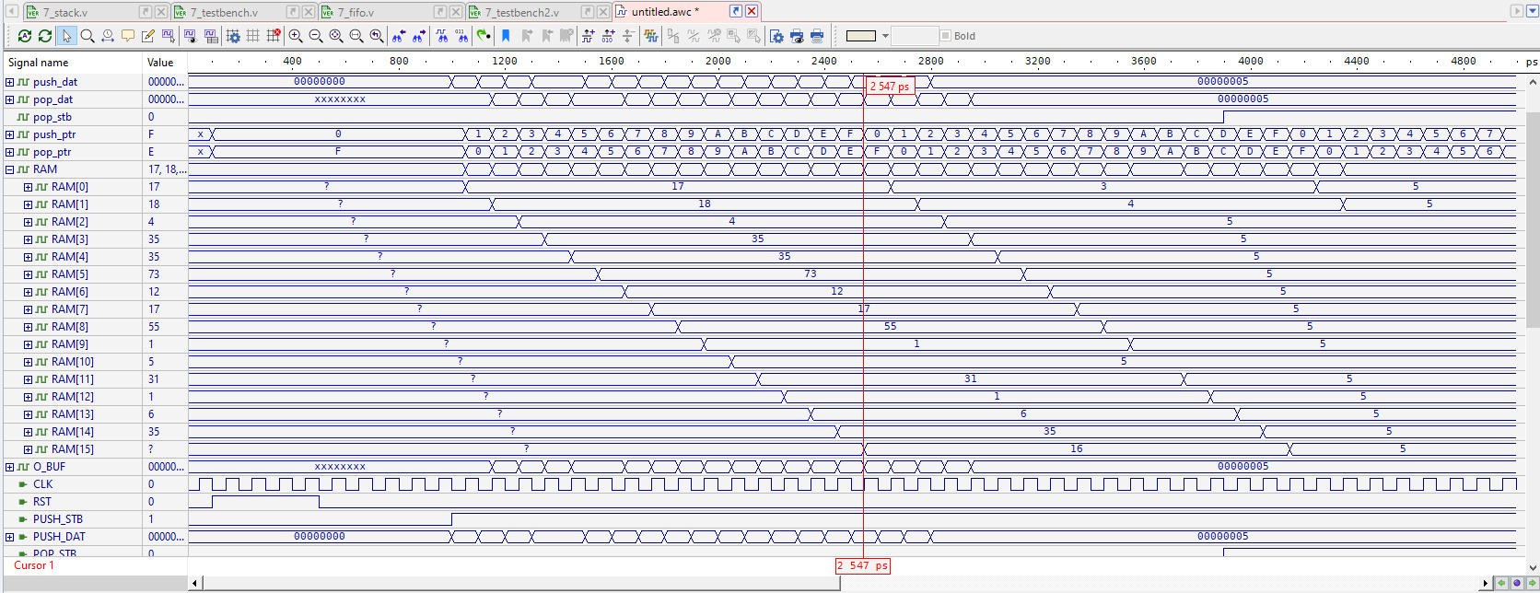
Task: Click the binoculars find previous icon
Action: pos(399,36)
